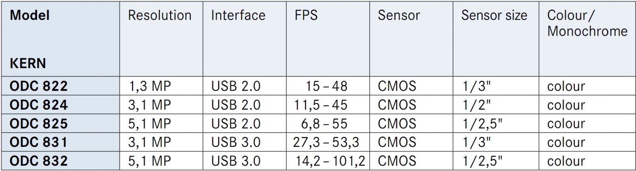Click the Colour/Monochrome column header
Viewport: 636px width, 171px height.
[x=587, y=23]
